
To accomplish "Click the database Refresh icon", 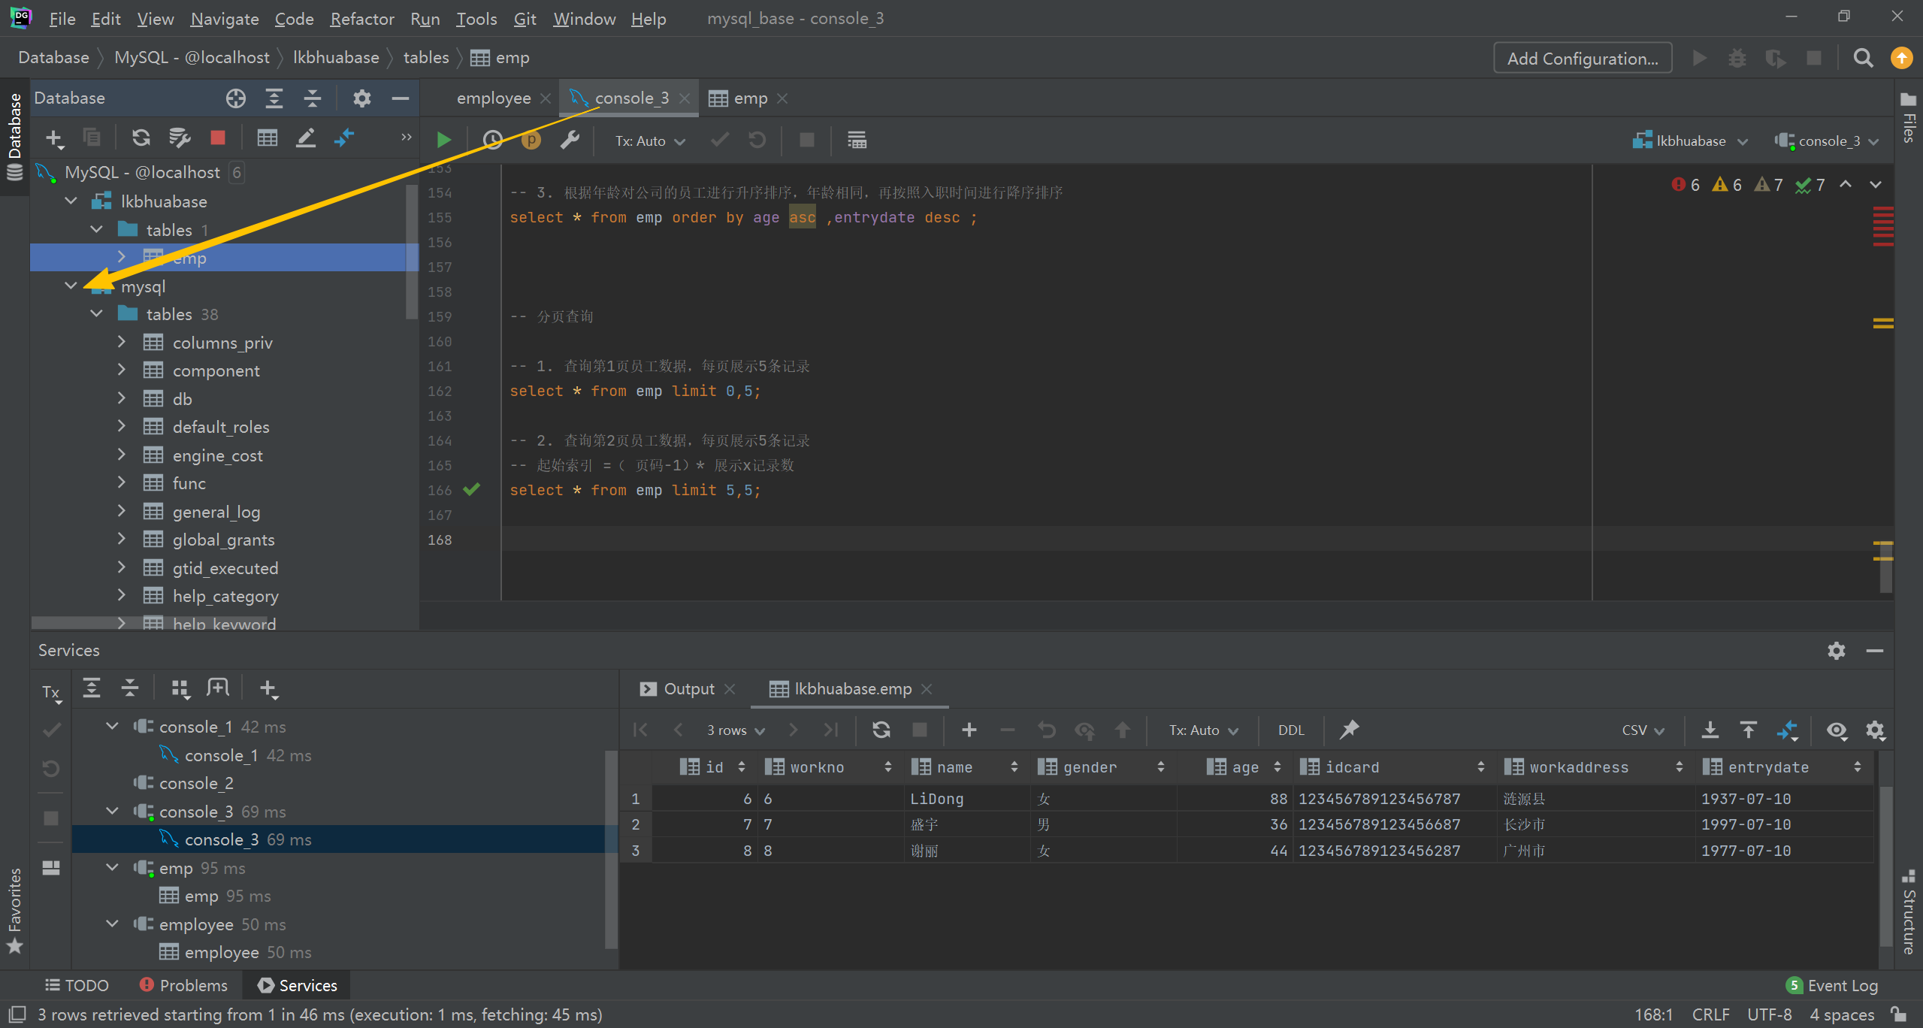I will tap(141, 138).
